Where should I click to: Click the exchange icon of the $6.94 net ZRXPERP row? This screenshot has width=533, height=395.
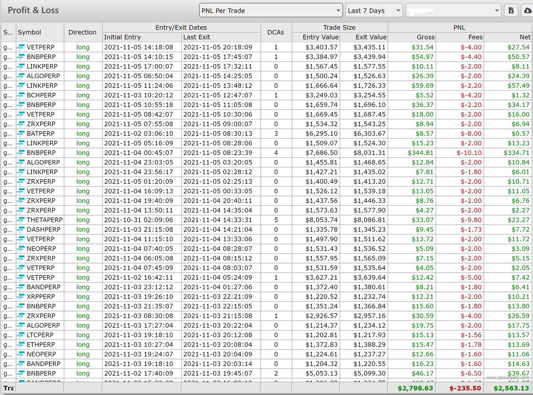(x=21, y=124)
